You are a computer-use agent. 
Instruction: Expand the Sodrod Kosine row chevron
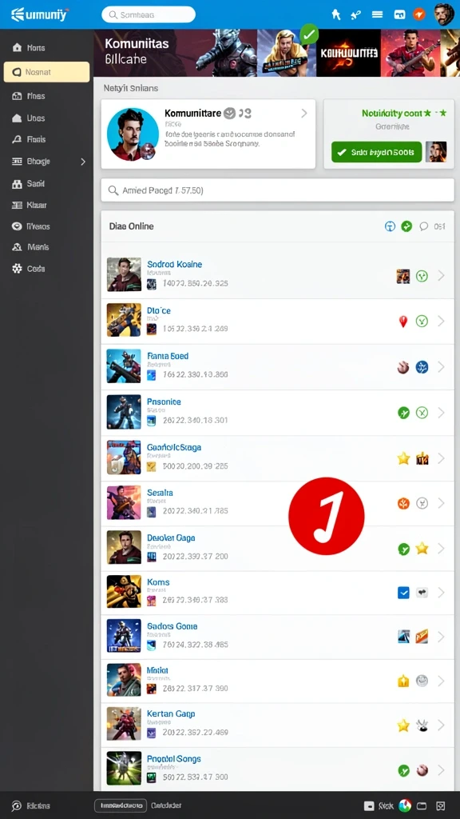pos(441,276)
